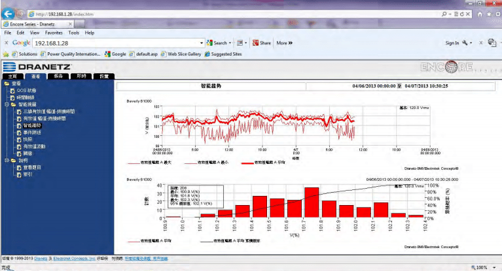Click the Google toolbar search input field
This screenshot has width=502, height=271.
click(x=118, y=43)
